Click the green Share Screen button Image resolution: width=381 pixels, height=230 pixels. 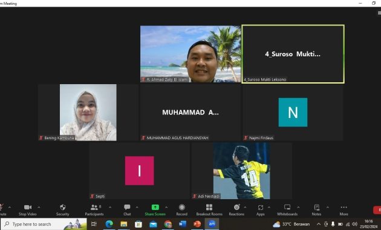click(155, 210)
